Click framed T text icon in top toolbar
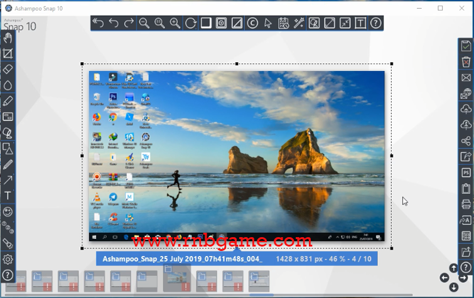Screen dimensions: 474x298 [360, 23]
